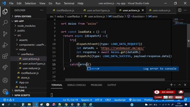Open the Extensions view
The width and height of the screenshot is (190, 107).
[5, 56]
